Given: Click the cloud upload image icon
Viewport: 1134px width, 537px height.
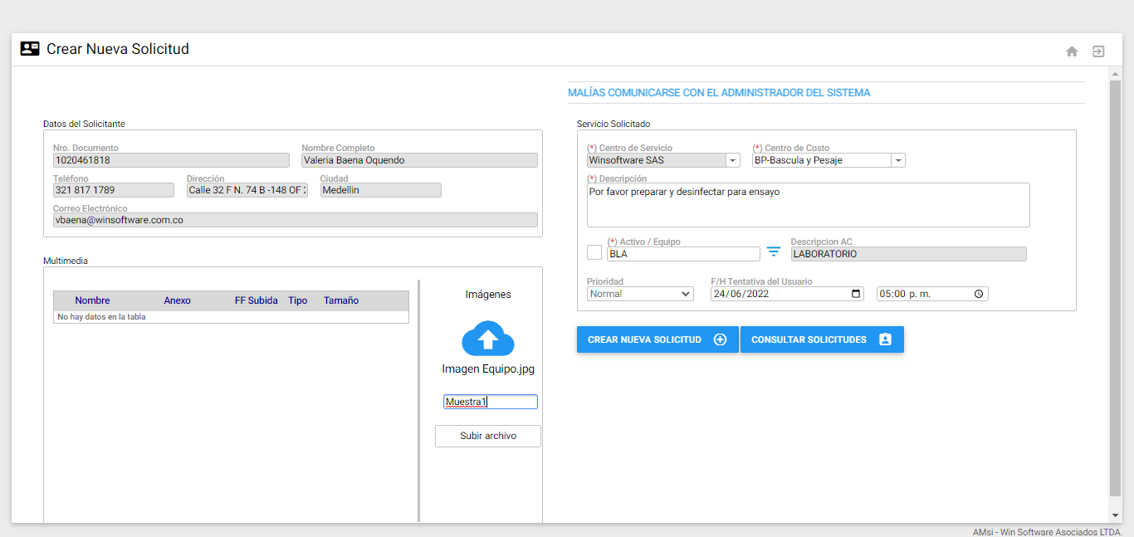Looking at the screenshot, I should (x=488, y=339).
